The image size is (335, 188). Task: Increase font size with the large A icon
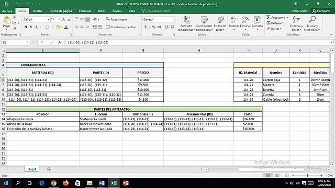click(64, 20)
